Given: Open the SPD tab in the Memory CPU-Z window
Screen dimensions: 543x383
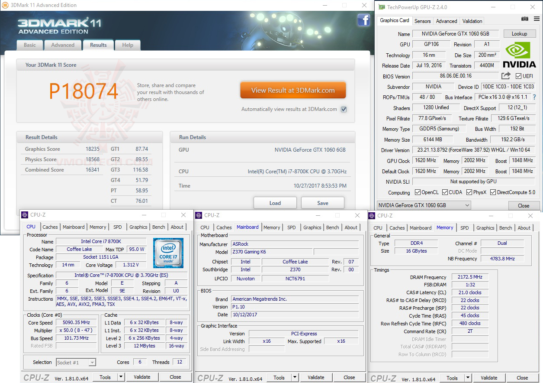Looking at the screenshot, I should (x=465, y=227).
